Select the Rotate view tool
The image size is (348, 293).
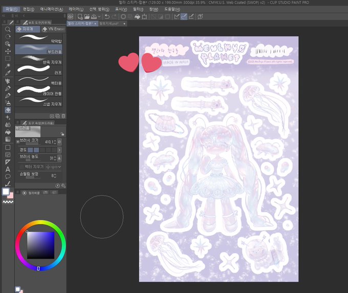[8, 37]
